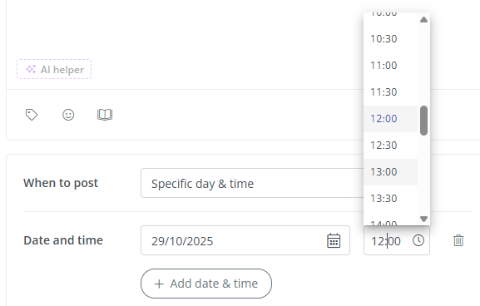This screenshot has width=480, height=306.
Task: Click the clock icon in time field
Action: point(418,240)
